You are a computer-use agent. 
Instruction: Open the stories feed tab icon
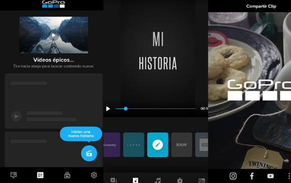pyautogui.click(x=40, y=175)
